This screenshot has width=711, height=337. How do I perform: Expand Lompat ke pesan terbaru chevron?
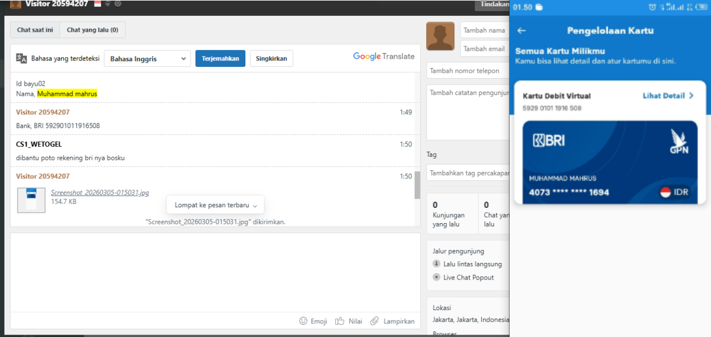coord(255,206)
